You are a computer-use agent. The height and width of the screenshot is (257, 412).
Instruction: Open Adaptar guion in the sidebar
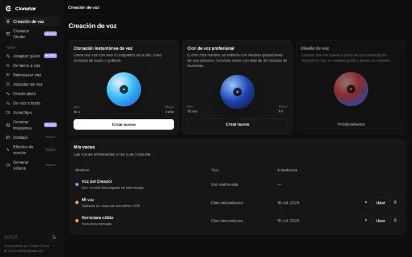click(x=31, y=56)
